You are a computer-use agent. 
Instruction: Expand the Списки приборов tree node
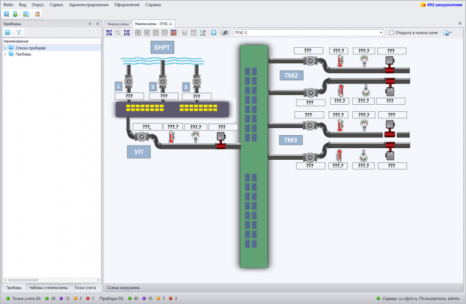[5, 48]
